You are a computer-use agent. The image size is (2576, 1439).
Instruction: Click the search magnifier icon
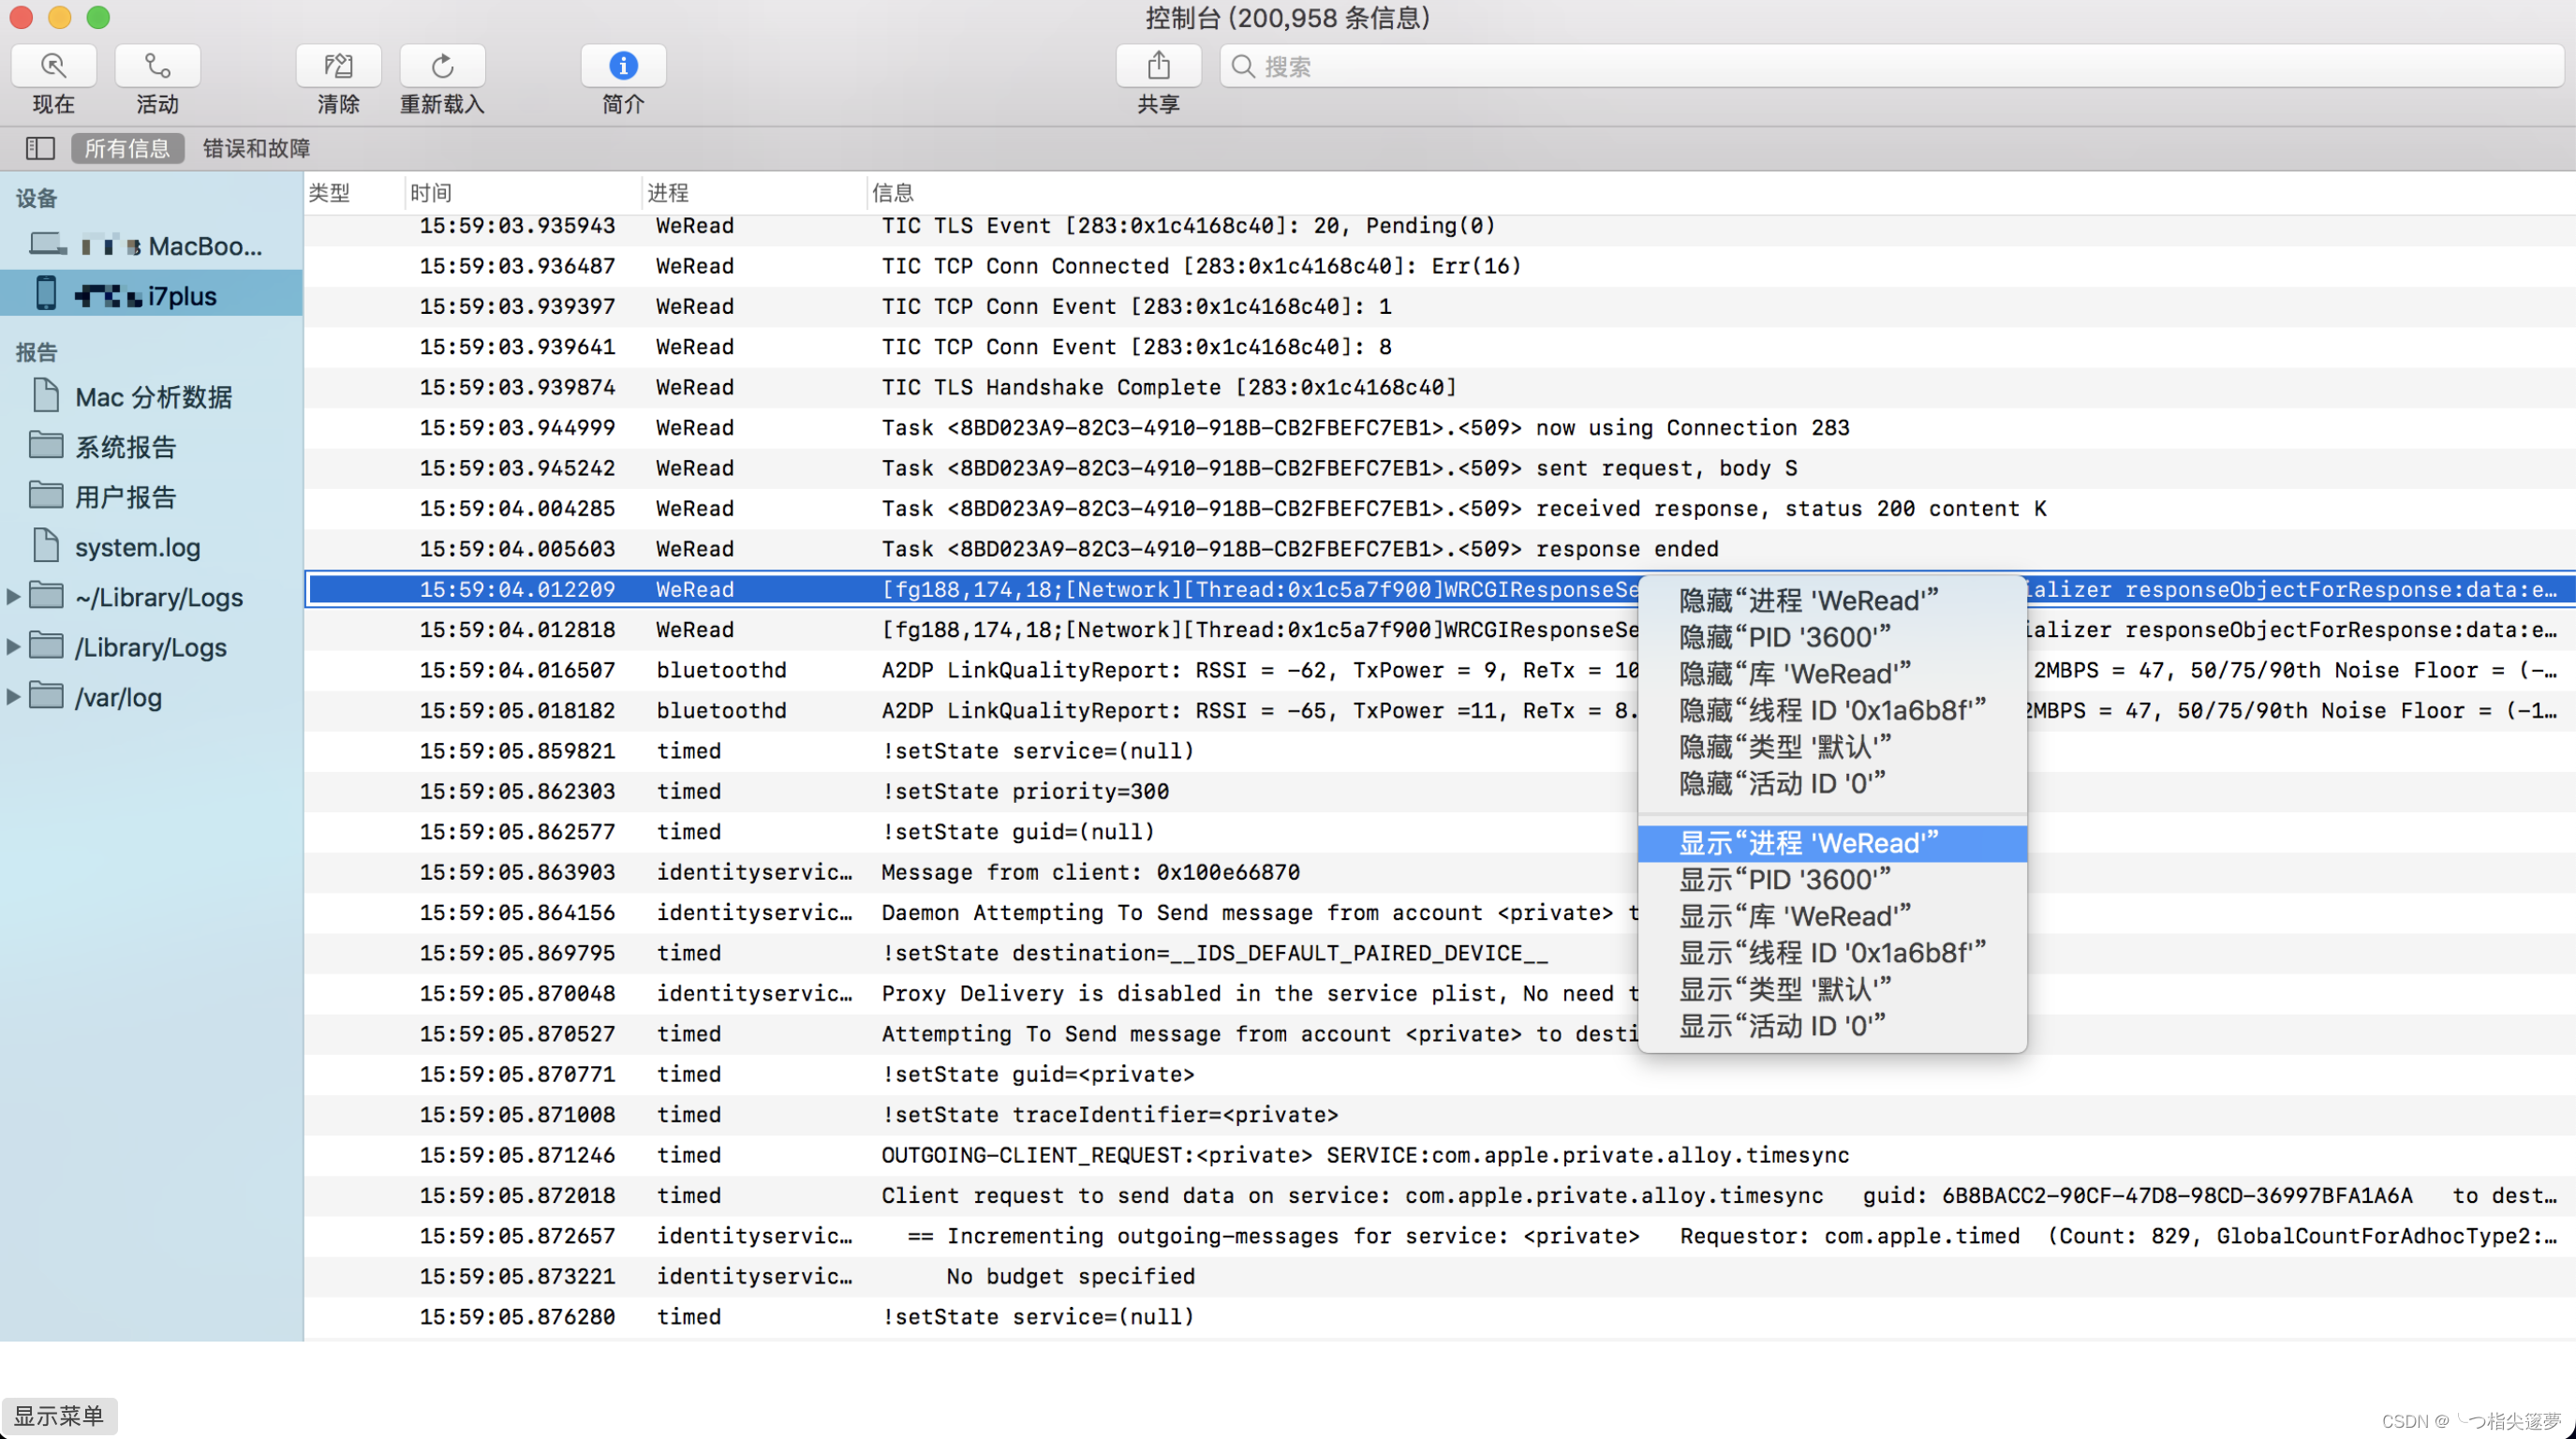(x=1243, y=66)
